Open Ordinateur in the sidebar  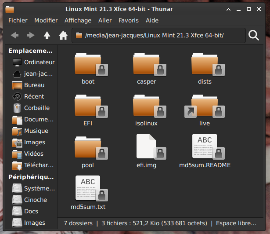pos(33,62)
